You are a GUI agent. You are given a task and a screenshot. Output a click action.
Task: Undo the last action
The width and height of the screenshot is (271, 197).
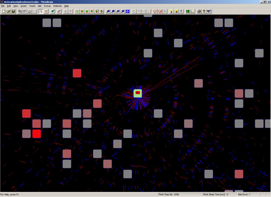pyautogui.click(x=30, y=11)
